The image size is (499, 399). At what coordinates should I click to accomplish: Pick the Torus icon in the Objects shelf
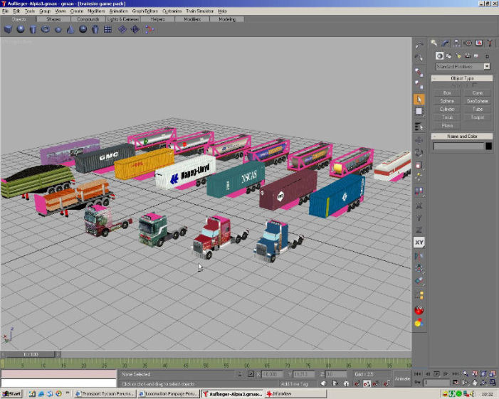[46, 30]
